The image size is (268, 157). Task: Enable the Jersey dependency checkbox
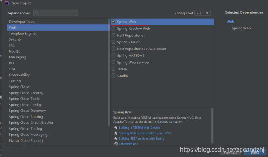(x=113, y=69)
